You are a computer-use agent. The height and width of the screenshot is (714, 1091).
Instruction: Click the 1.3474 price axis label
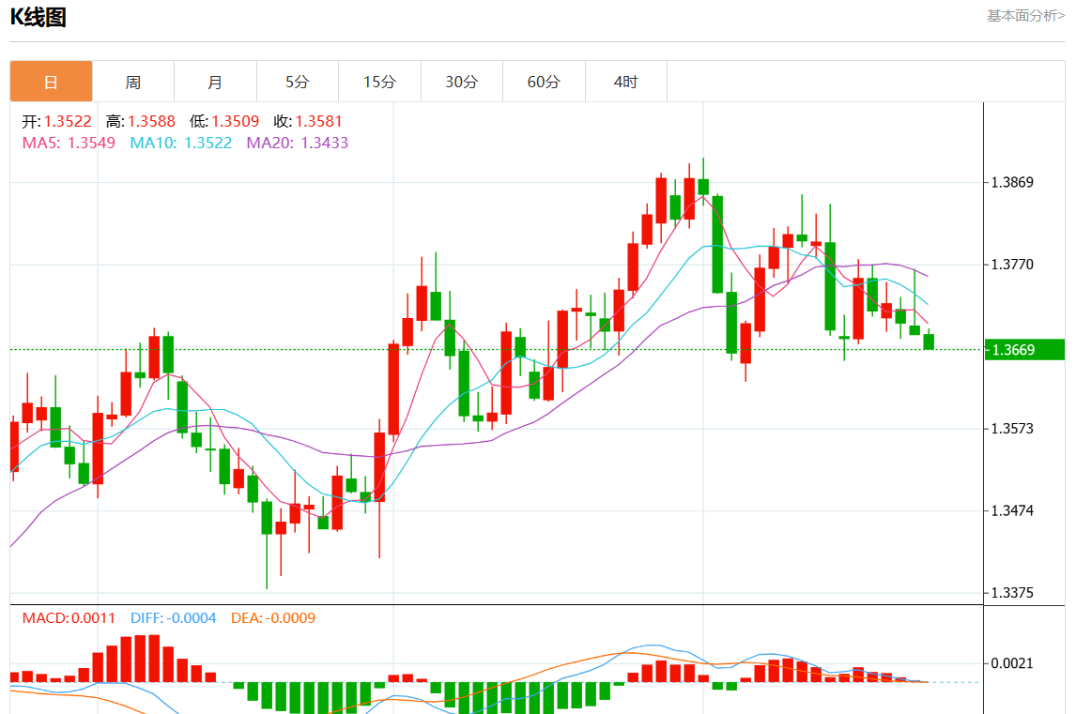(1012, 510)
